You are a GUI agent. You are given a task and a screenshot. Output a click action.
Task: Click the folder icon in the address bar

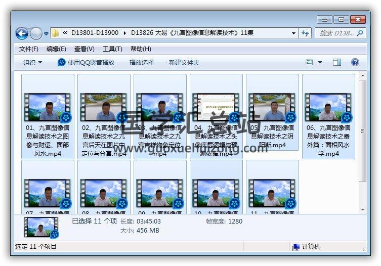(x=55, y=33)
